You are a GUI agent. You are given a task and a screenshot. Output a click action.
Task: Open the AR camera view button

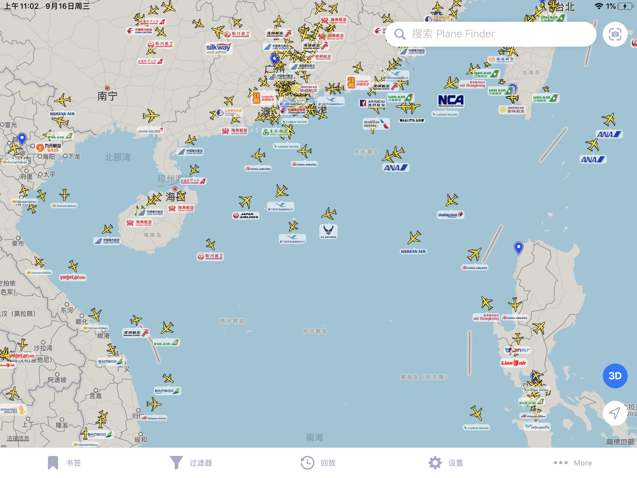(x=615, y=34)
